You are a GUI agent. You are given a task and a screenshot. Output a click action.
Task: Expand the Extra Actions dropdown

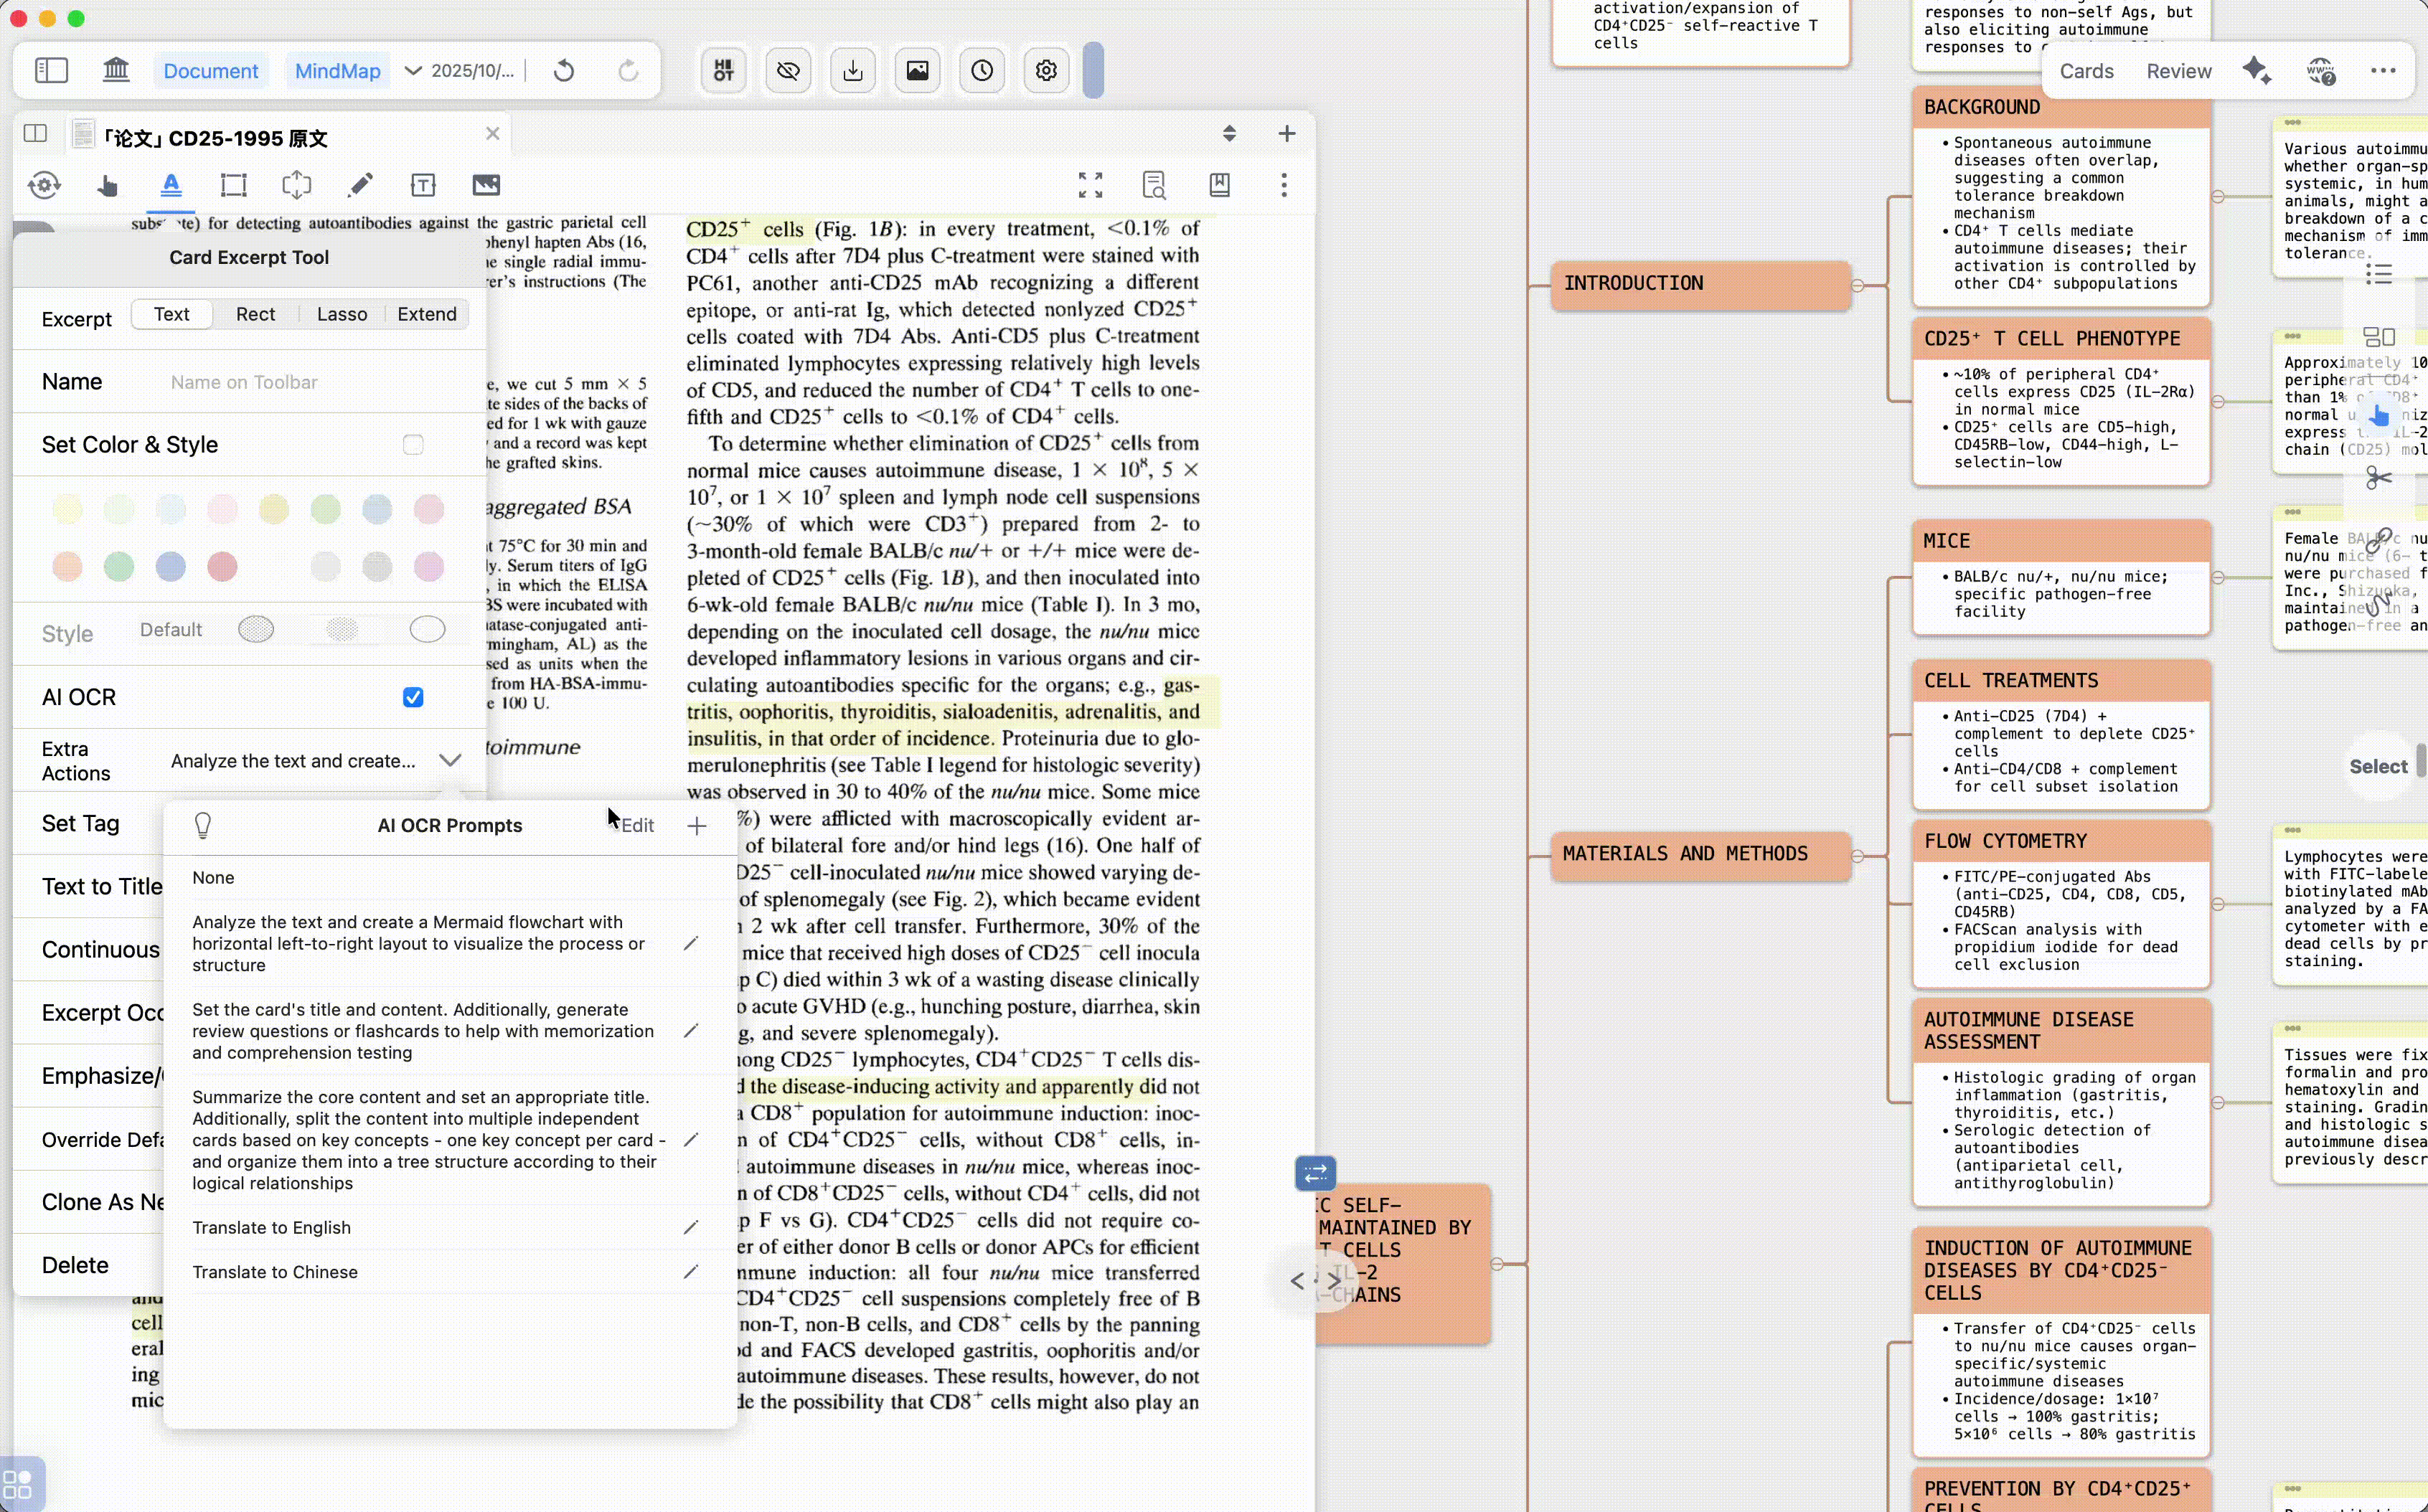(451, 760)
